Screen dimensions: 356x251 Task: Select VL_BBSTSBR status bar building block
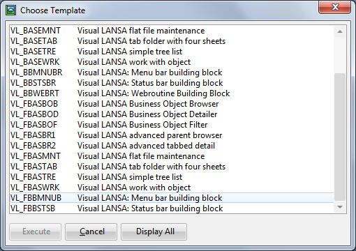coord(172,83)
